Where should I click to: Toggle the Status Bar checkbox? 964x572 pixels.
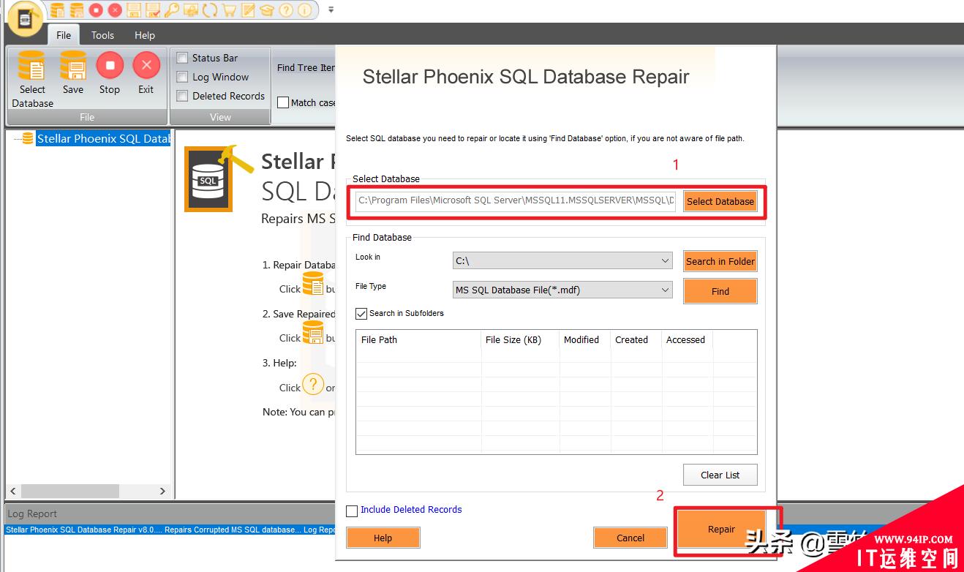pos(183,58)
